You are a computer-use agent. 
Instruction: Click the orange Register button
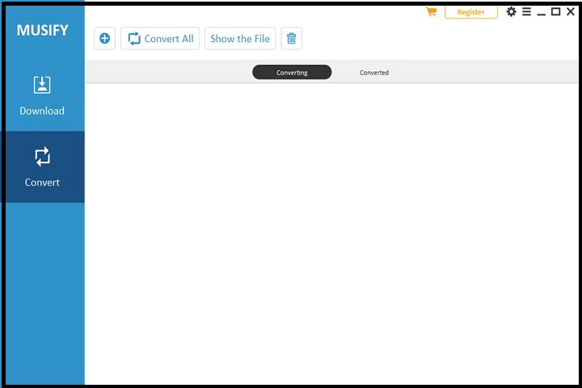(470, 12)
